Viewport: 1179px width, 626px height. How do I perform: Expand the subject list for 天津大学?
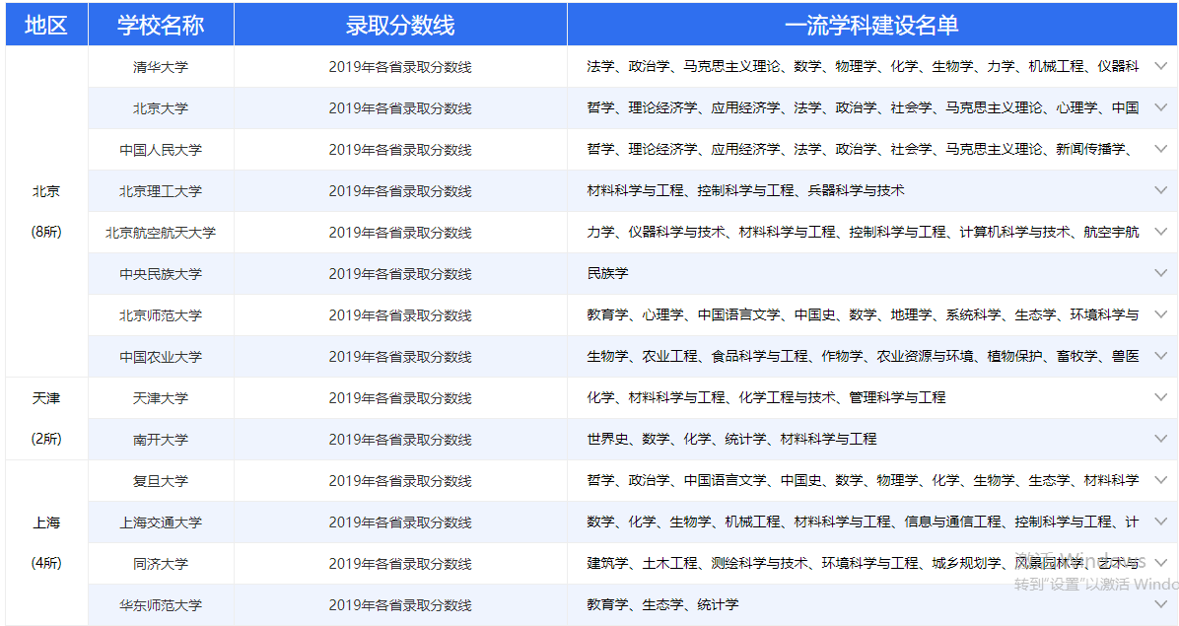[1161, 396]
